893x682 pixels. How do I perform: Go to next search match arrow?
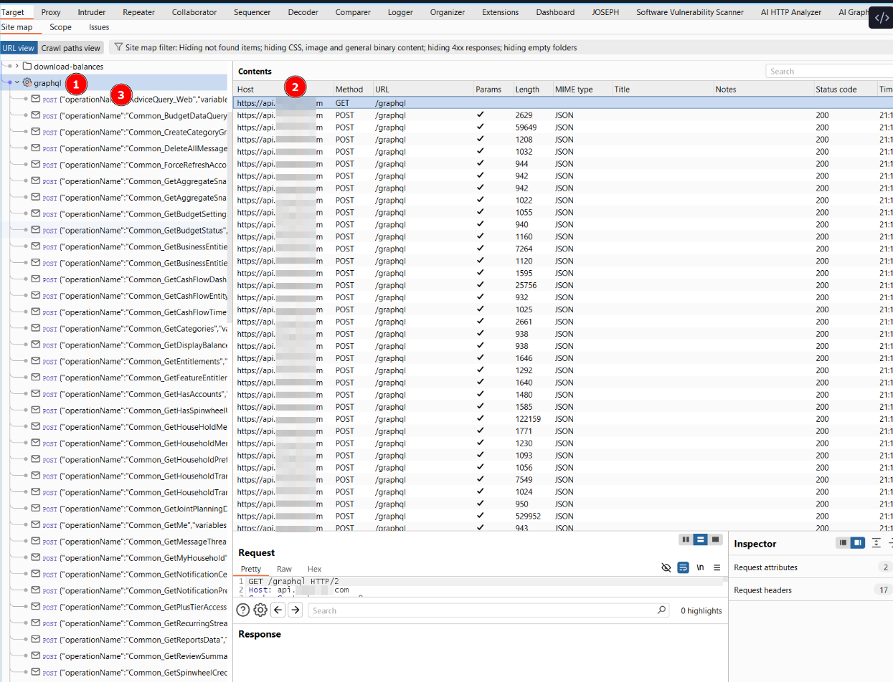point(295,610)
